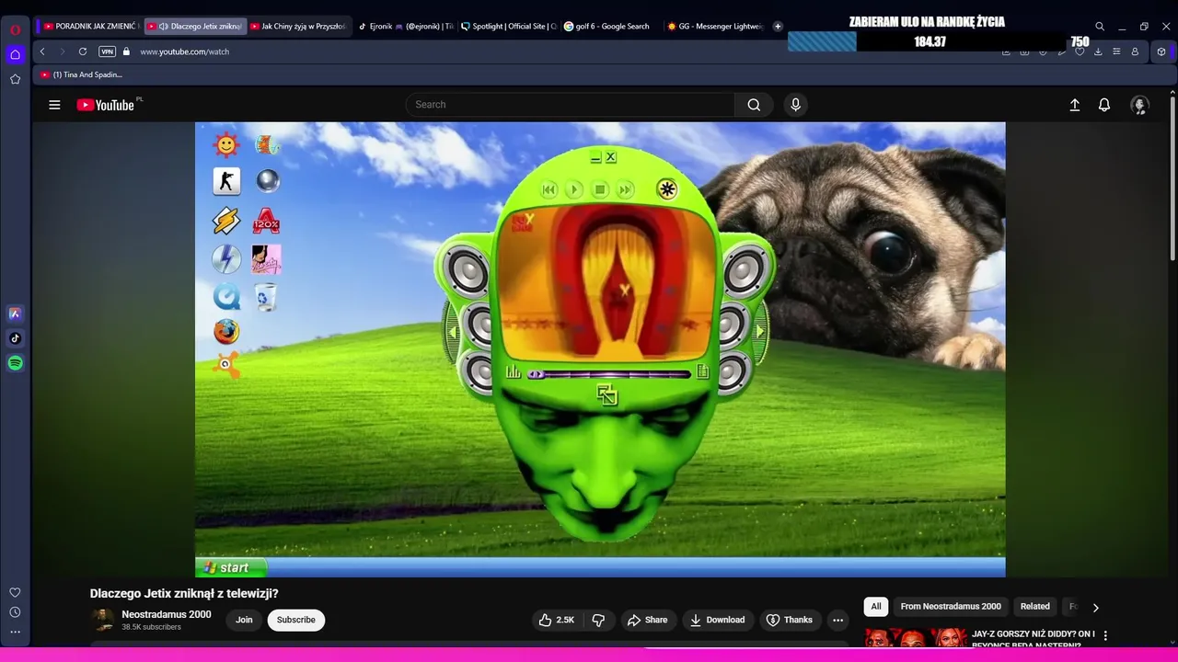1178x662 pixels.
Task: Send Thanks to the creator
Action: coord(790,620)
